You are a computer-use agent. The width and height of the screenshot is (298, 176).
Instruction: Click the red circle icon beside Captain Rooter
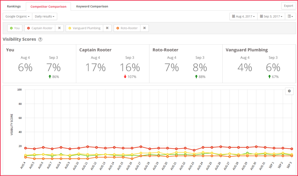(29, 28)
